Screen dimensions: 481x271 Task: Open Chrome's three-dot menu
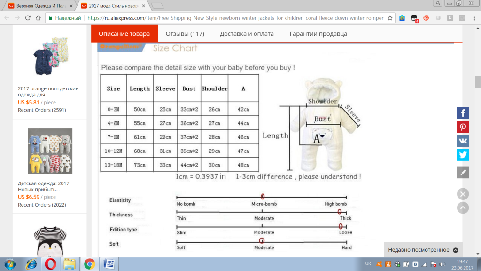click(x=473, y=18)
